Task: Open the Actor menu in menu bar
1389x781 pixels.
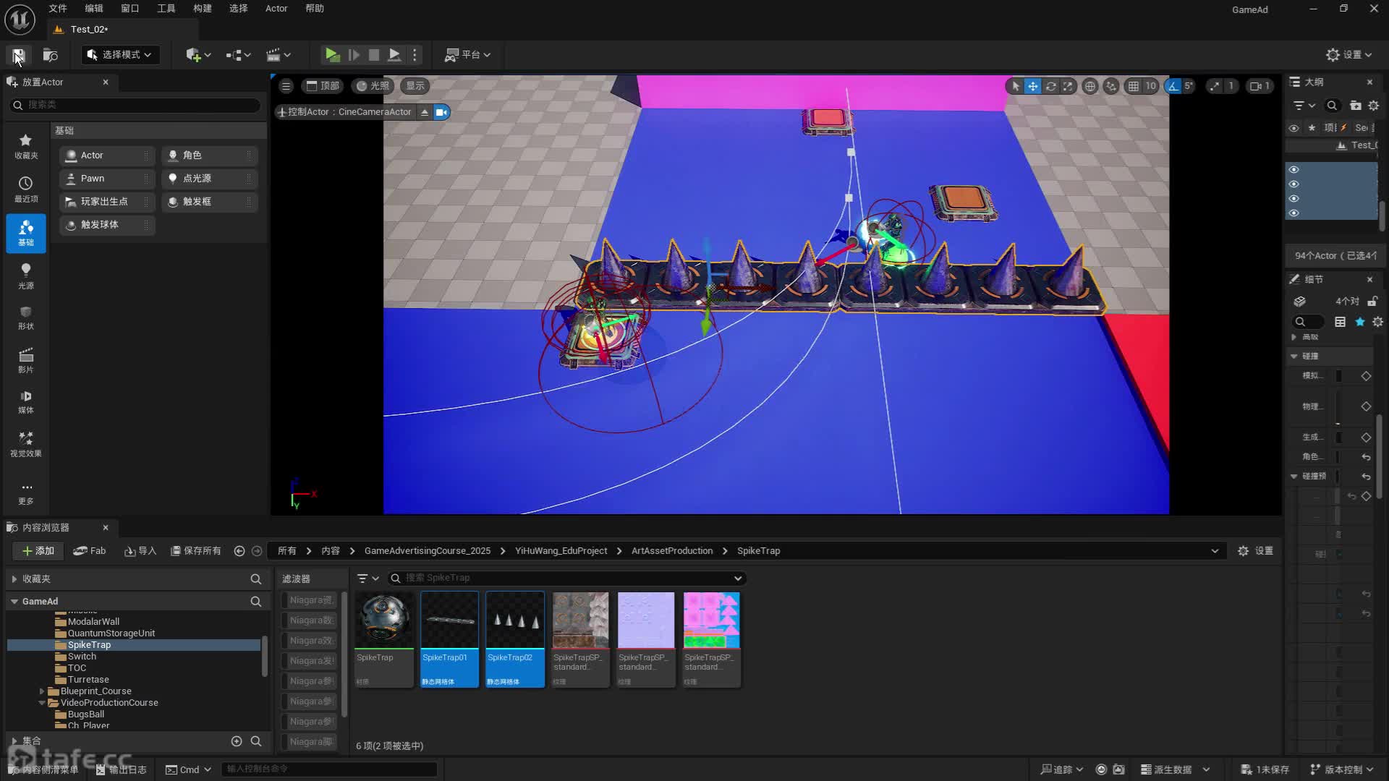Action: pyautogui.click(x=276, y=9)
